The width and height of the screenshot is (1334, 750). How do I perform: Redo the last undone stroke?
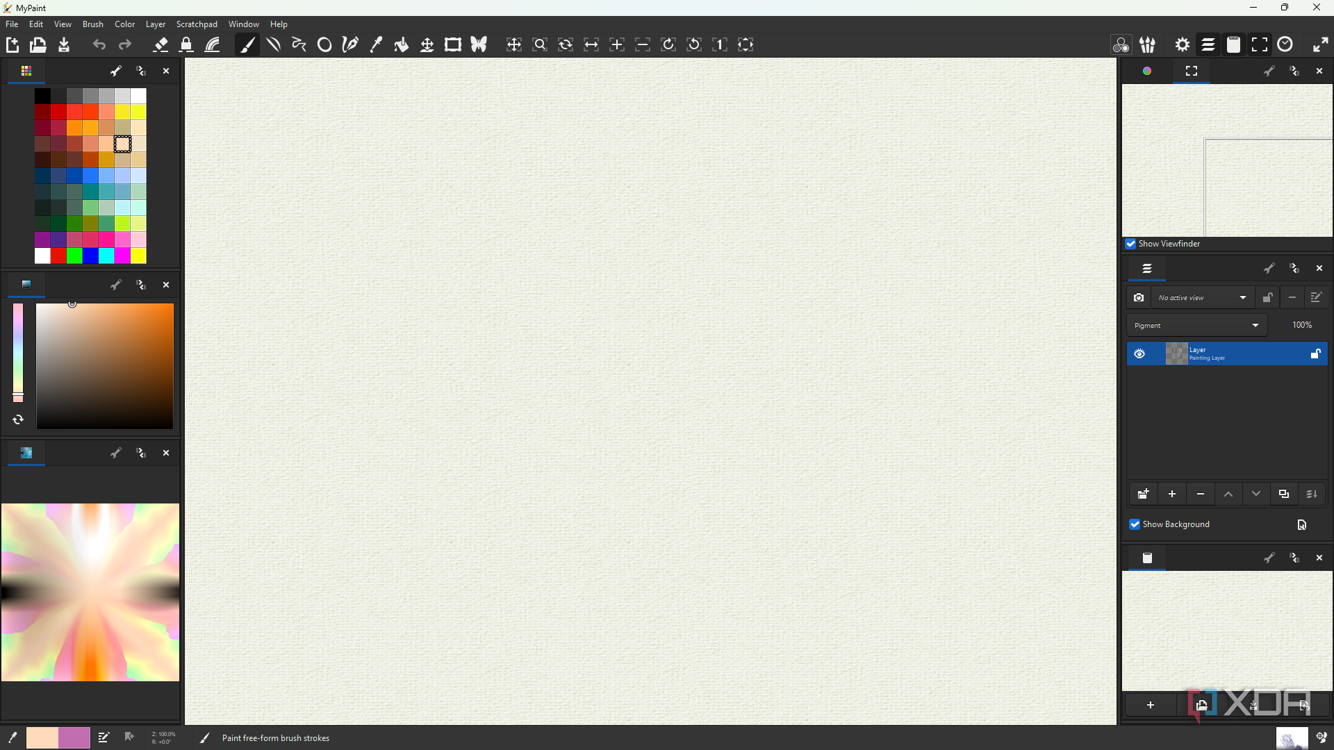(x=125, y=45)
